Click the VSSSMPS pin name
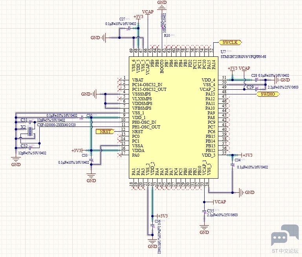The image size is (302, 257). pos(141,94)
